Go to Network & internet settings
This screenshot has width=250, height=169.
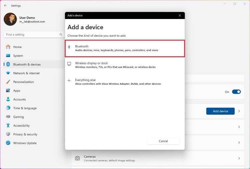click(x=26, y=73)
